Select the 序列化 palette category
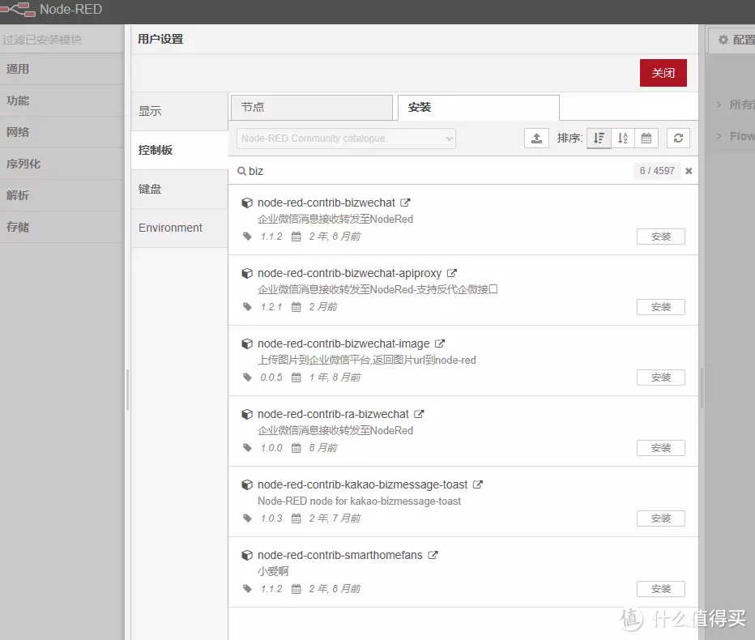The width and height of the screenshot is (755, 640). point(62,164)
